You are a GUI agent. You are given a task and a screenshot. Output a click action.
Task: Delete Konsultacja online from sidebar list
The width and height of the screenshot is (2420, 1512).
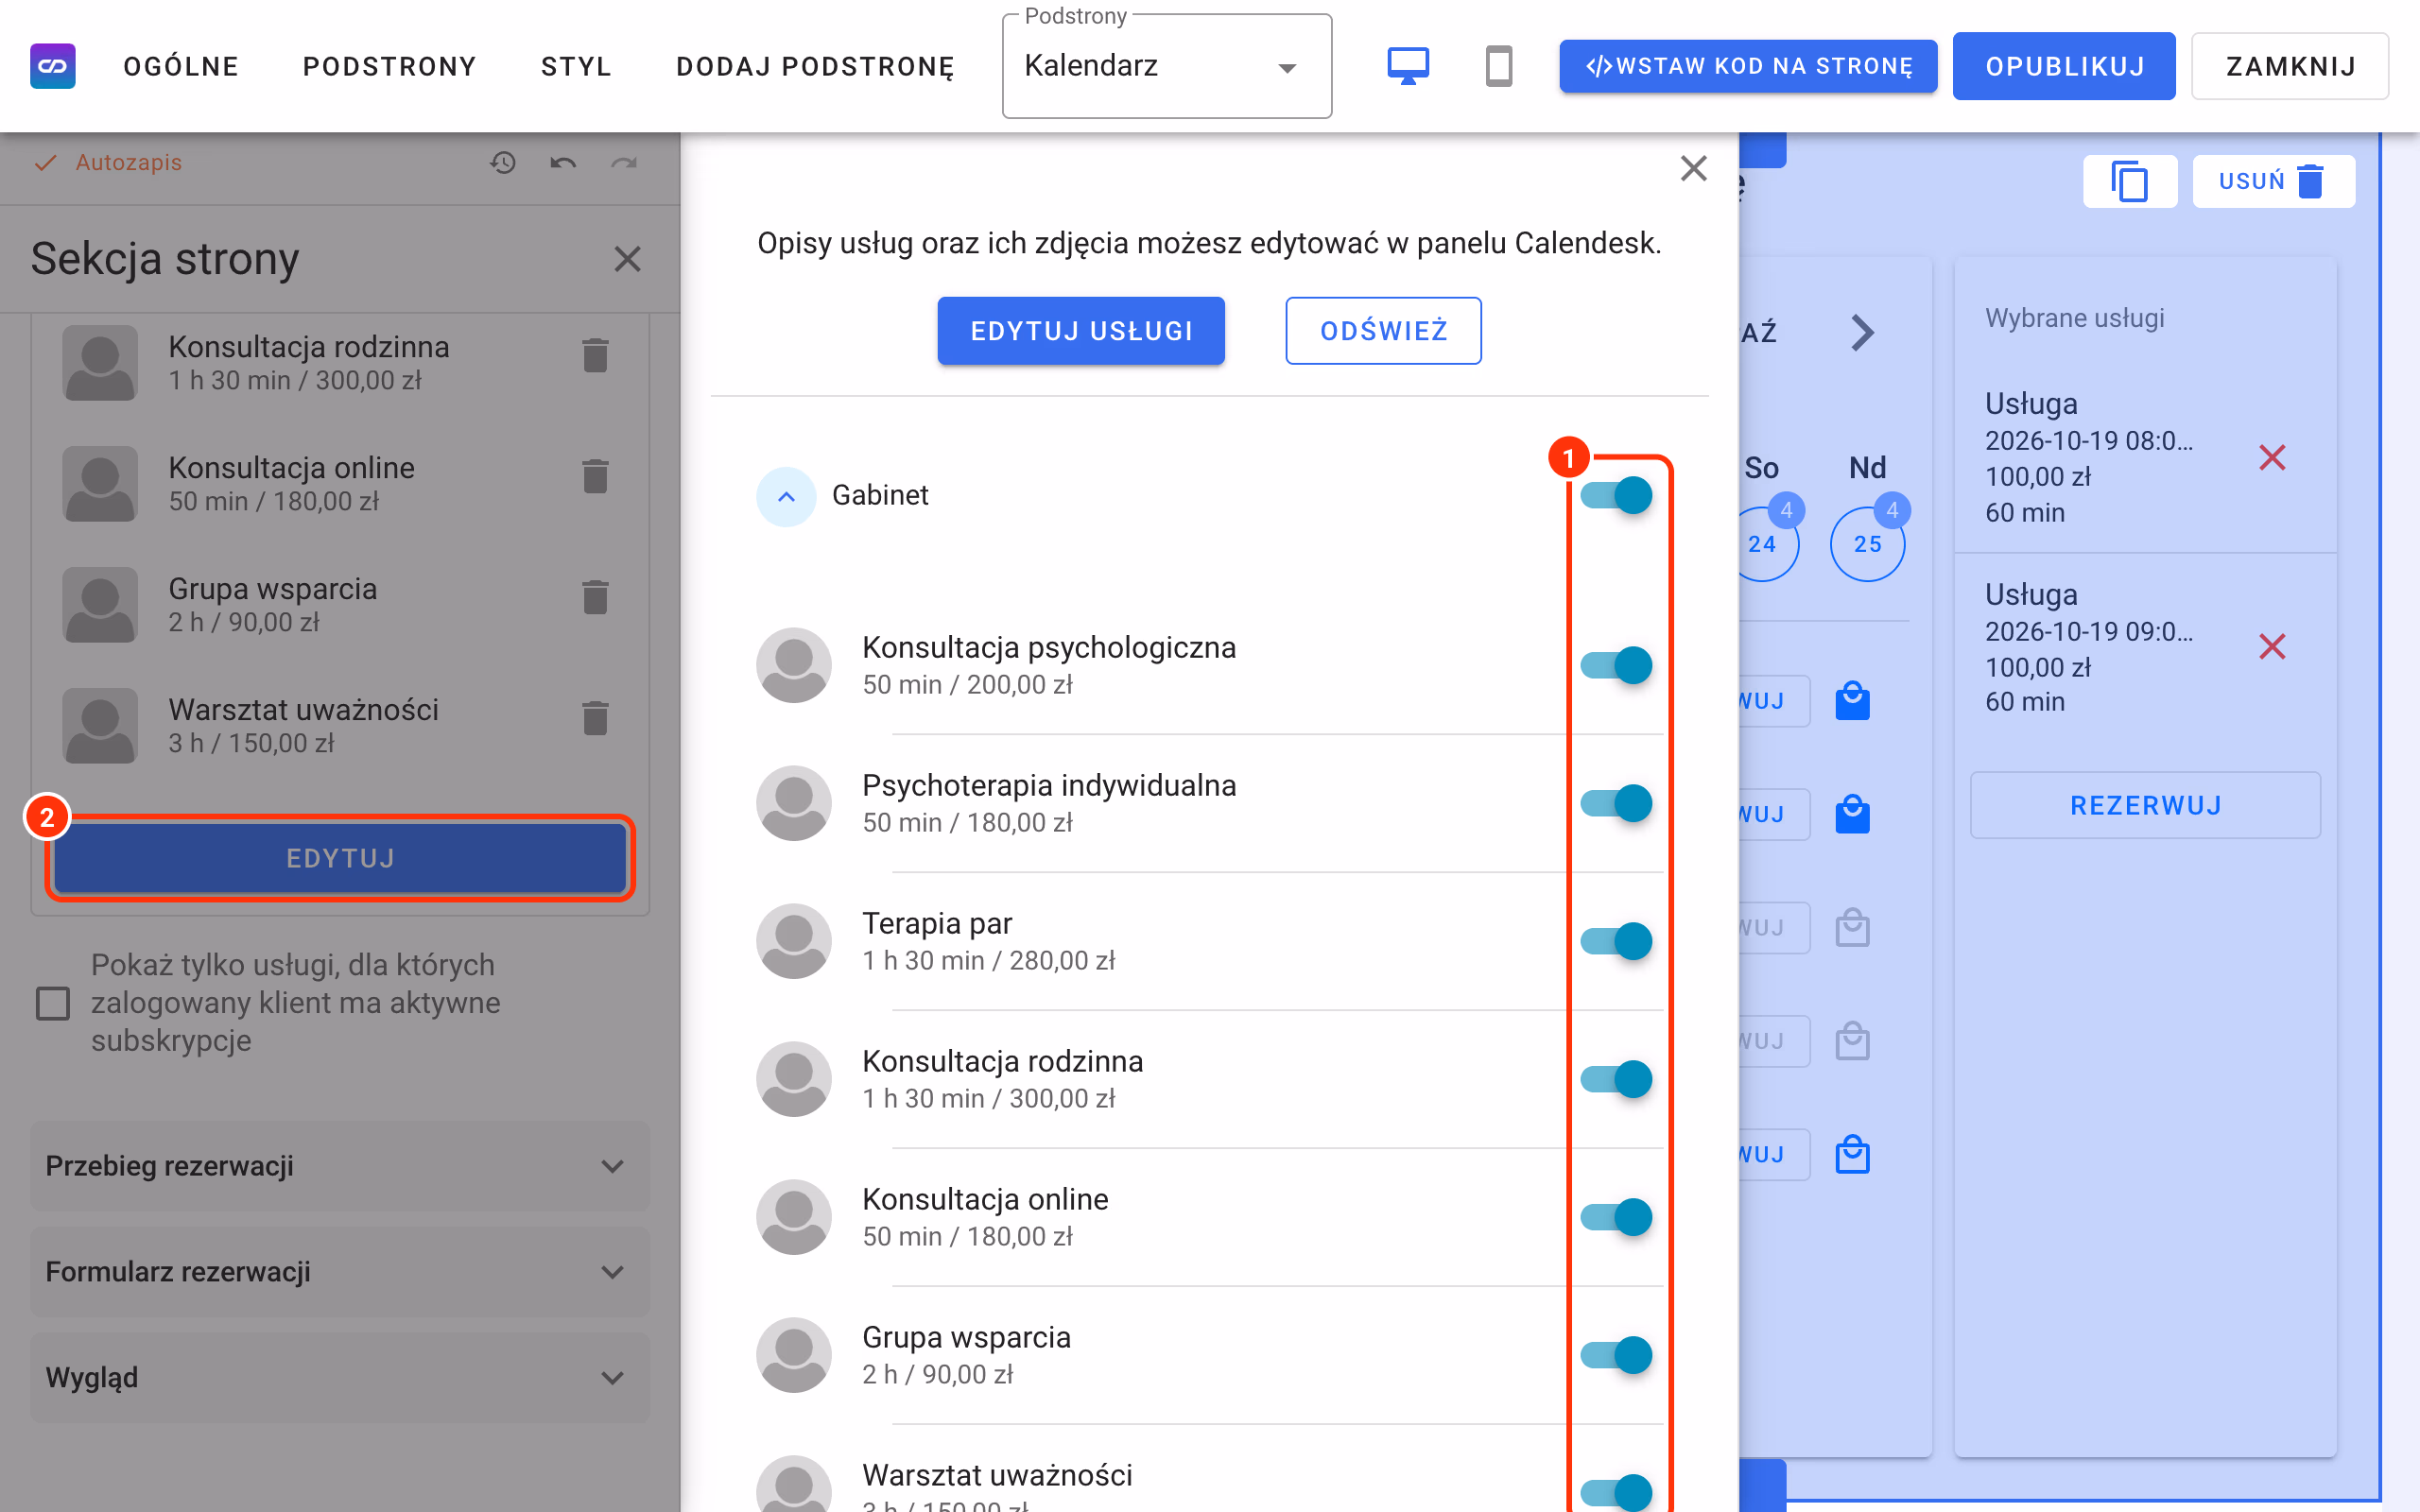[x=595, y=476]
